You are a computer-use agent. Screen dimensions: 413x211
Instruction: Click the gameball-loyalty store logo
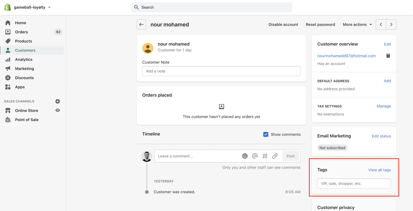(x=8, y=7)
